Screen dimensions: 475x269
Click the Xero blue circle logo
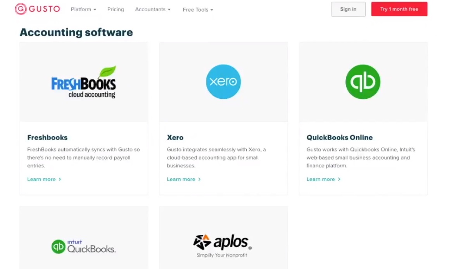(223, 82)
